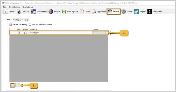Viewport: 176px width, 92px height.
Task: Toggle Activate URL filtering checkbox
Action: pos(11,25)
